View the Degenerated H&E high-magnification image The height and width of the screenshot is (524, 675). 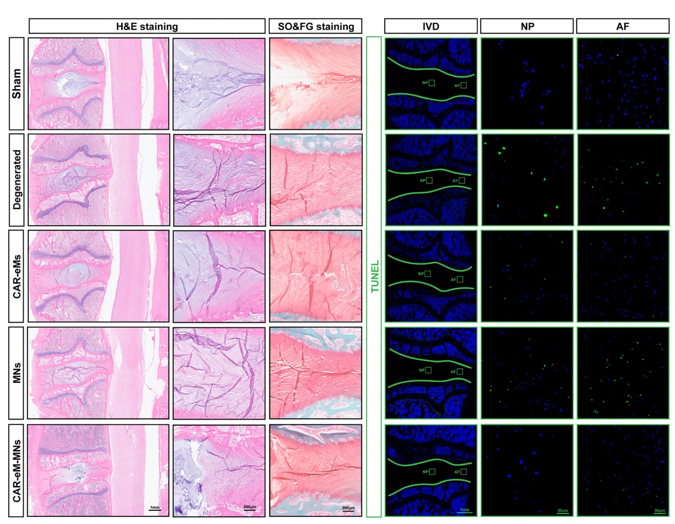(x=219, y=180)
